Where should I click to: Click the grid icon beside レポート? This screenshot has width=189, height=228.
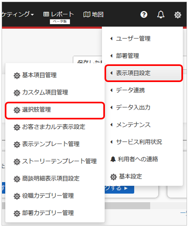click(46, 14)
